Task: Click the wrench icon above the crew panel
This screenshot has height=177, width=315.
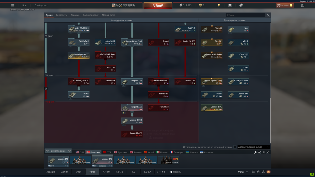Action: [x=255, y=152]
